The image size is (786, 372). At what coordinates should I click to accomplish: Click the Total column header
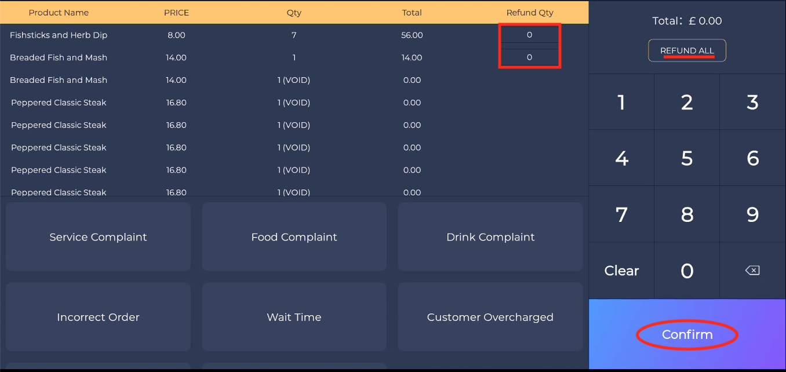click(x=412, y=12)
